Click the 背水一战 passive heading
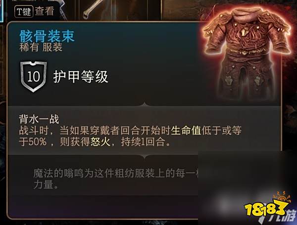Viewport: 297px width, 225px height. [39, 119]
